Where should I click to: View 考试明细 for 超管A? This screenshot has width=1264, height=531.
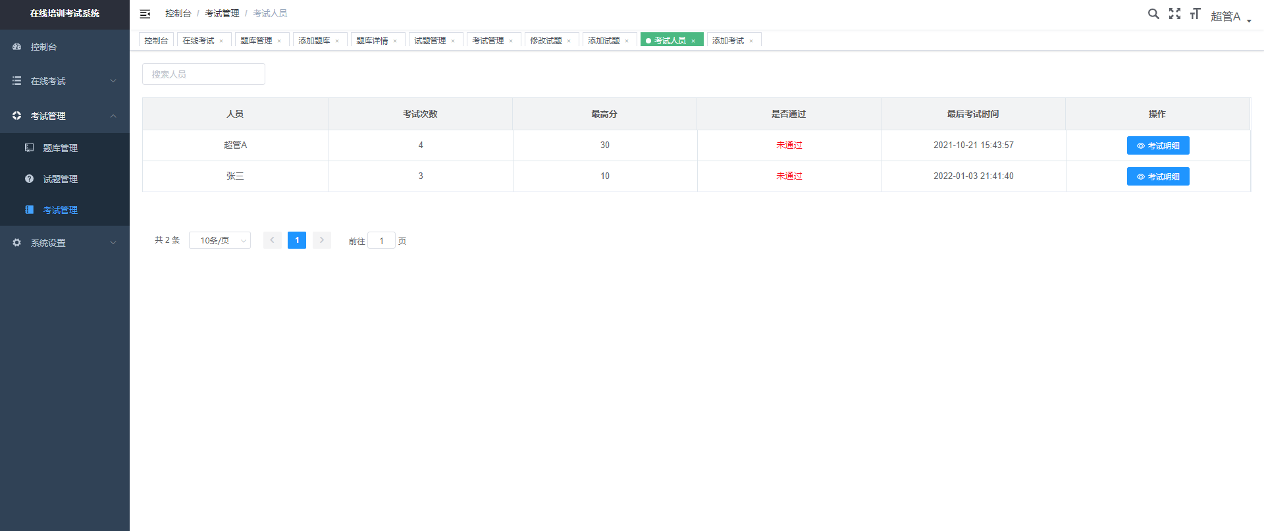tap(1158, 145)
